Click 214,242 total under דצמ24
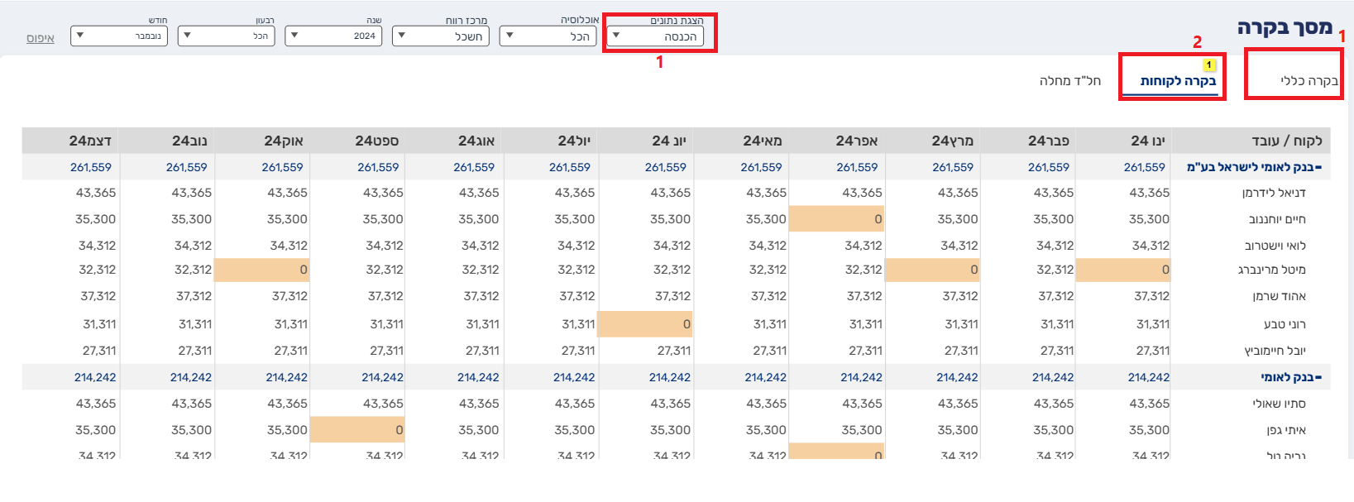 click(95, 377)
